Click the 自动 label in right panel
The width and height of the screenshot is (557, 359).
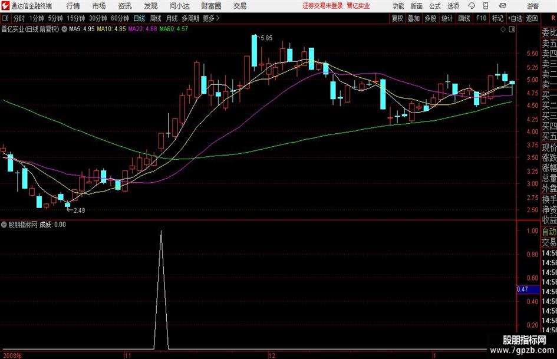click(549, 232)
